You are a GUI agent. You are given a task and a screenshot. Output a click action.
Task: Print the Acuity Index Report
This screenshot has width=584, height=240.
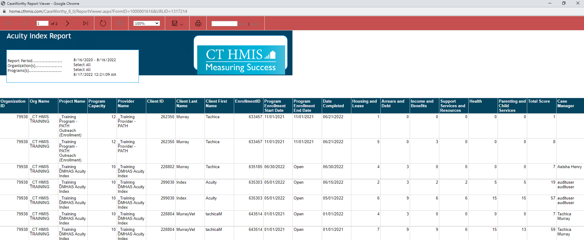click(198, 23)
